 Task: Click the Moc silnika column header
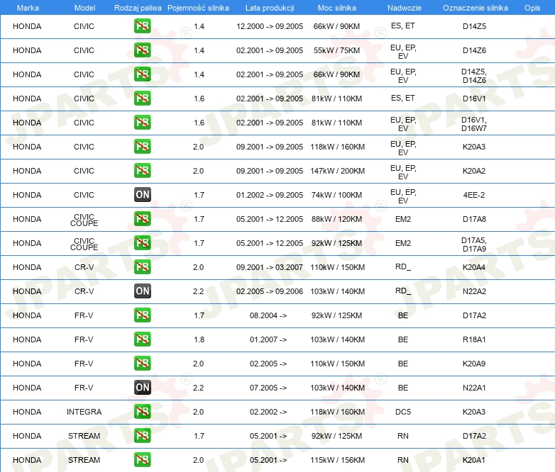[336, 8]
